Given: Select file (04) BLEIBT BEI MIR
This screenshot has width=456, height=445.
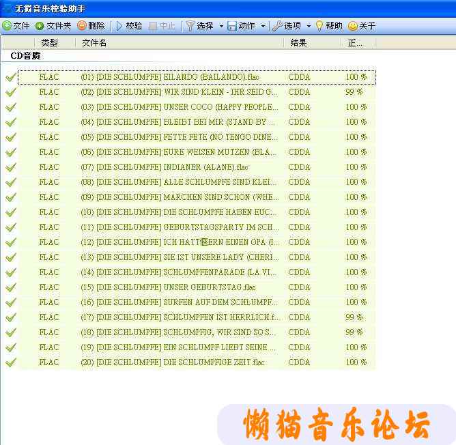Looking at the screenshot, I should pos(177,122).
